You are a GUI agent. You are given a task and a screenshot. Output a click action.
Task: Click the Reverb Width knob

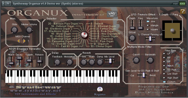click(x=92, y=62)
